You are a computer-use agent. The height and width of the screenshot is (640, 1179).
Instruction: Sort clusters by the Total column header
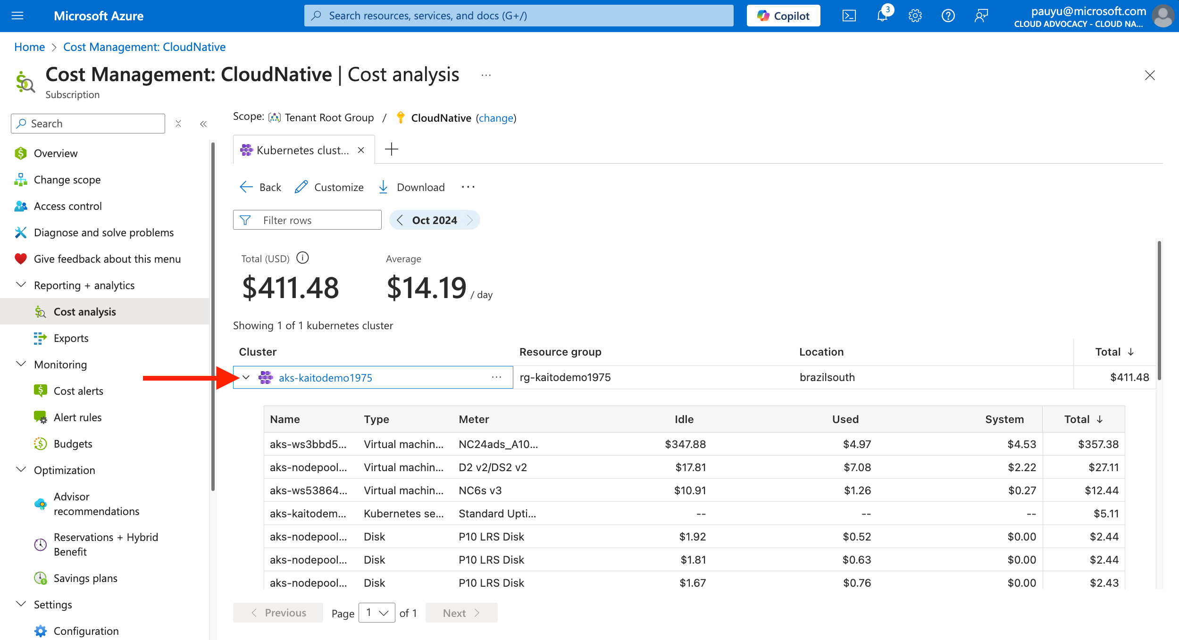pyautogui.click(x=1114, y=352)
